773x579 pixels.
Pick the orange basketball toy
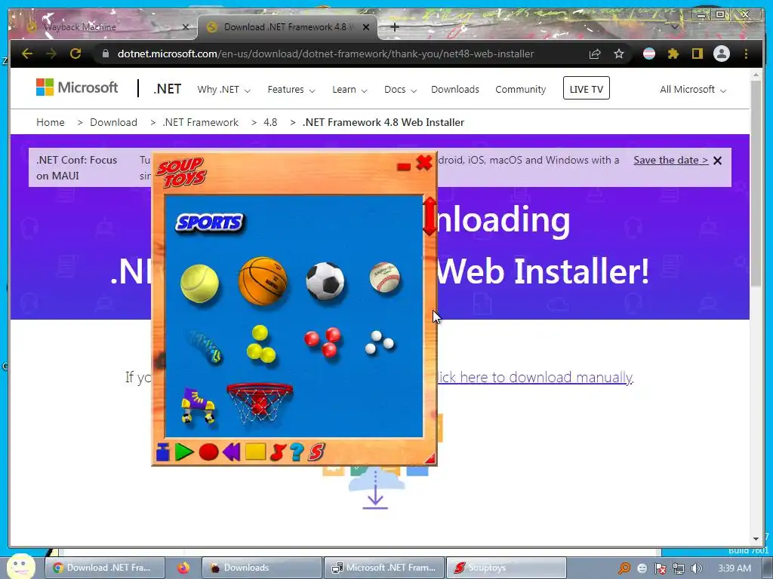(263, 280)
